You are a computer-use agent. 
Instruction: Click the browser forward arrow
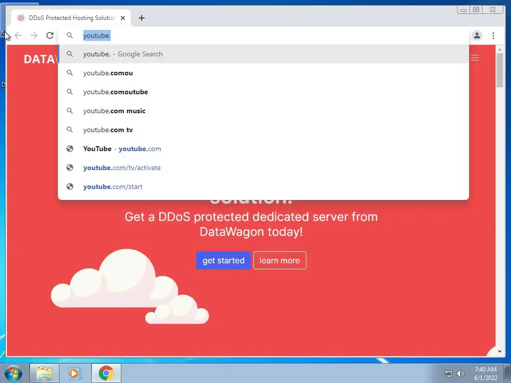(x=34, y=35)
